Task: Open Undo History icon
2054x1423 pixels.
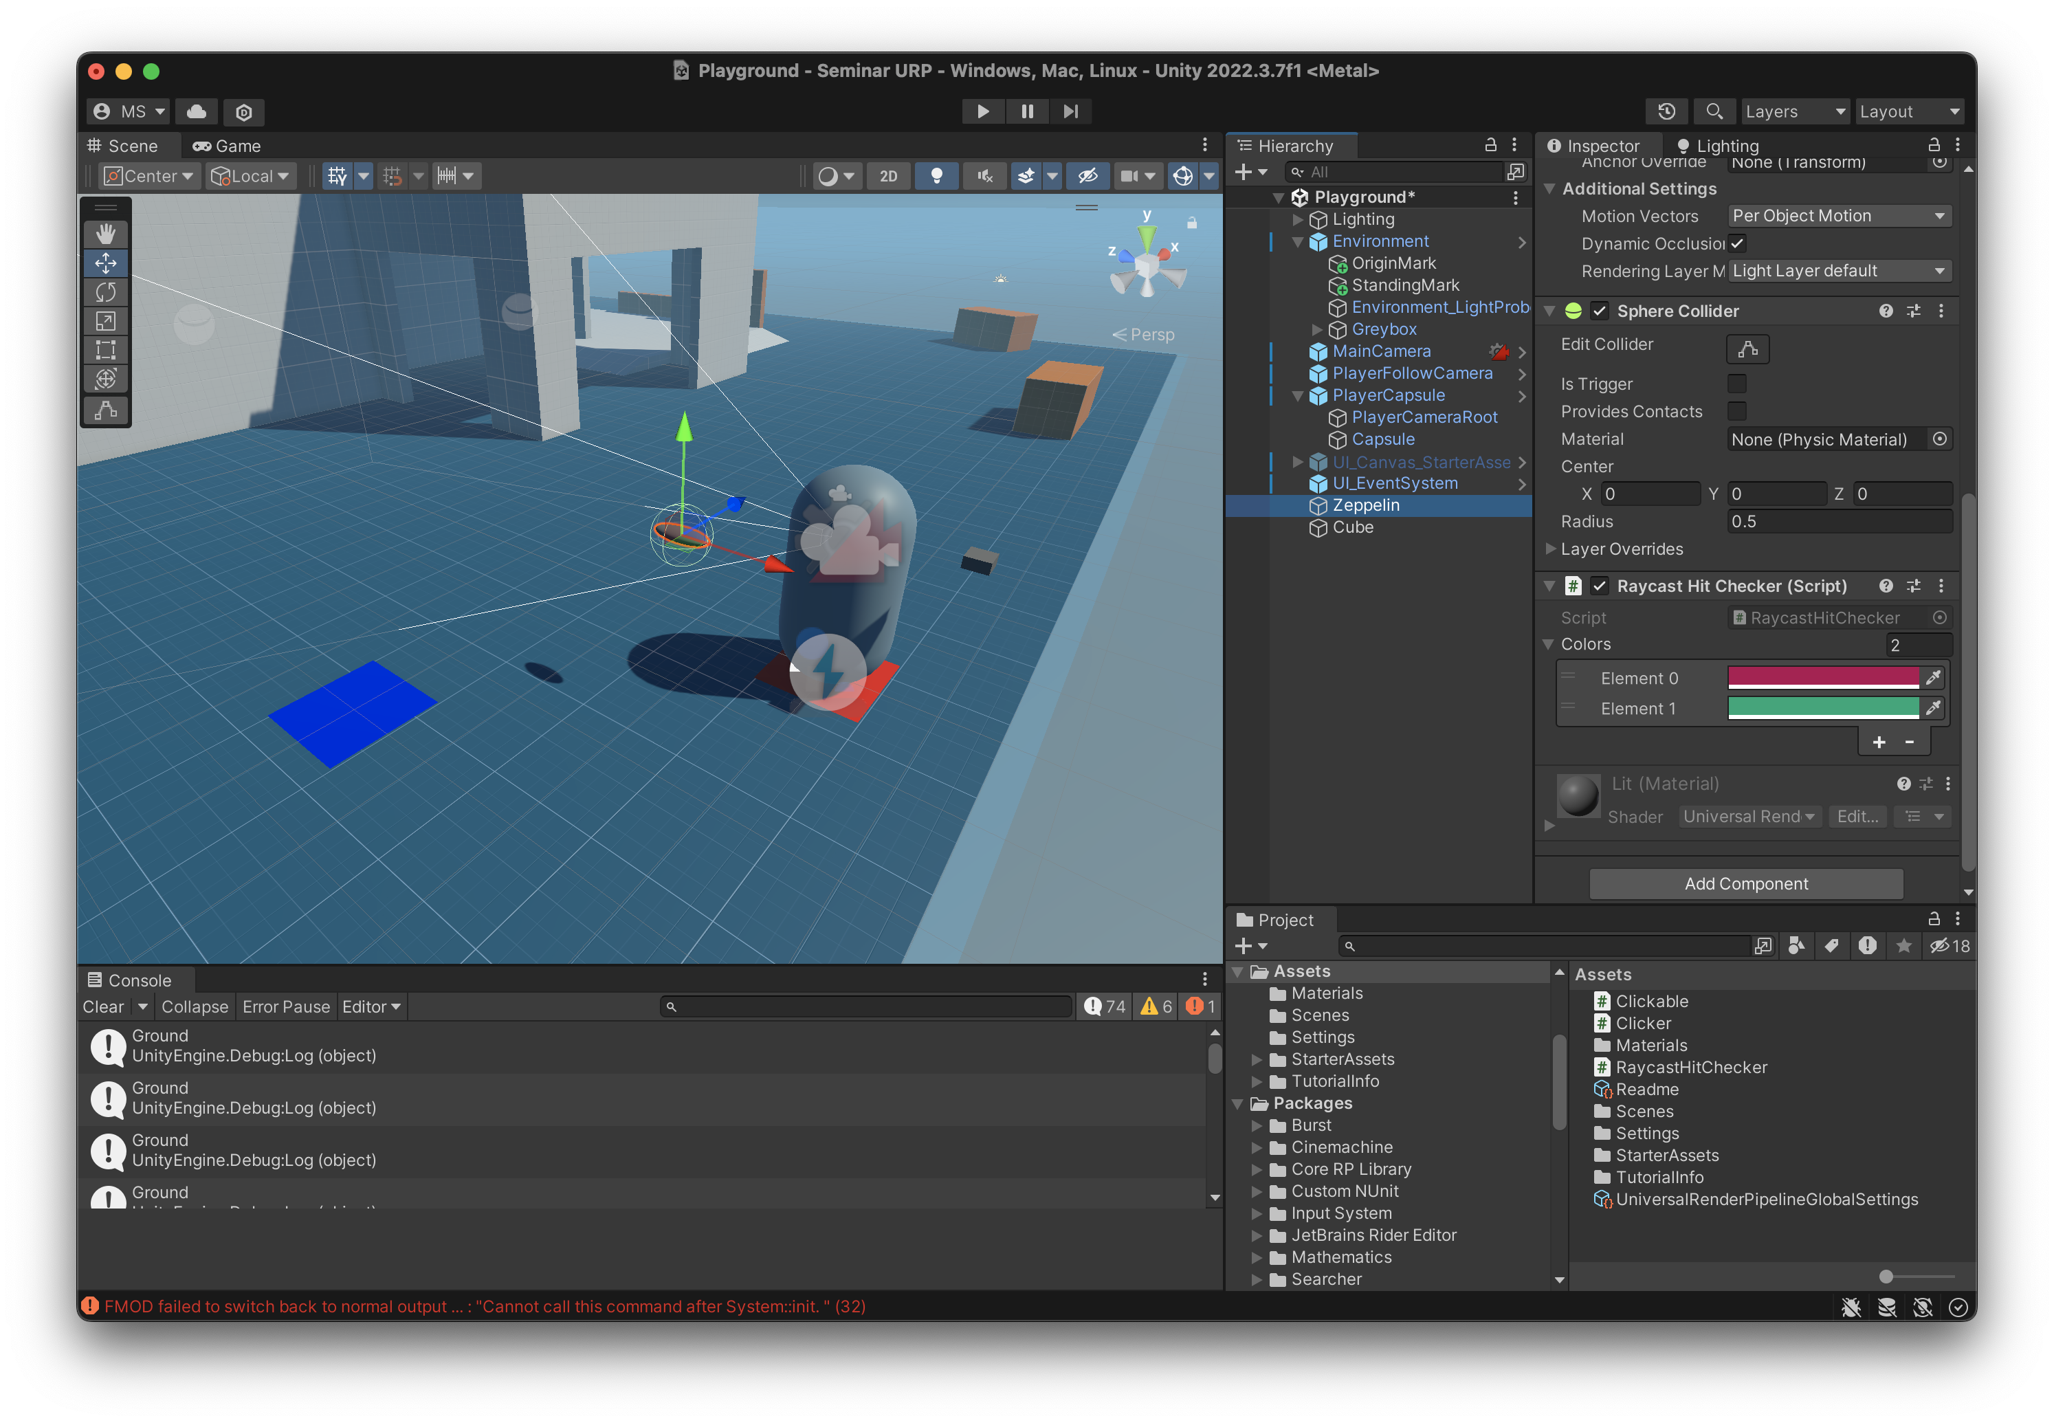Action: [1666, 111]
